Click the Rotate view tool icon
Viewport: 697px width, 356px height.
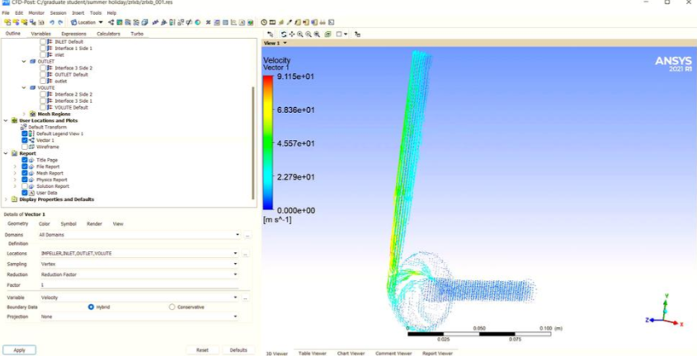284,34
